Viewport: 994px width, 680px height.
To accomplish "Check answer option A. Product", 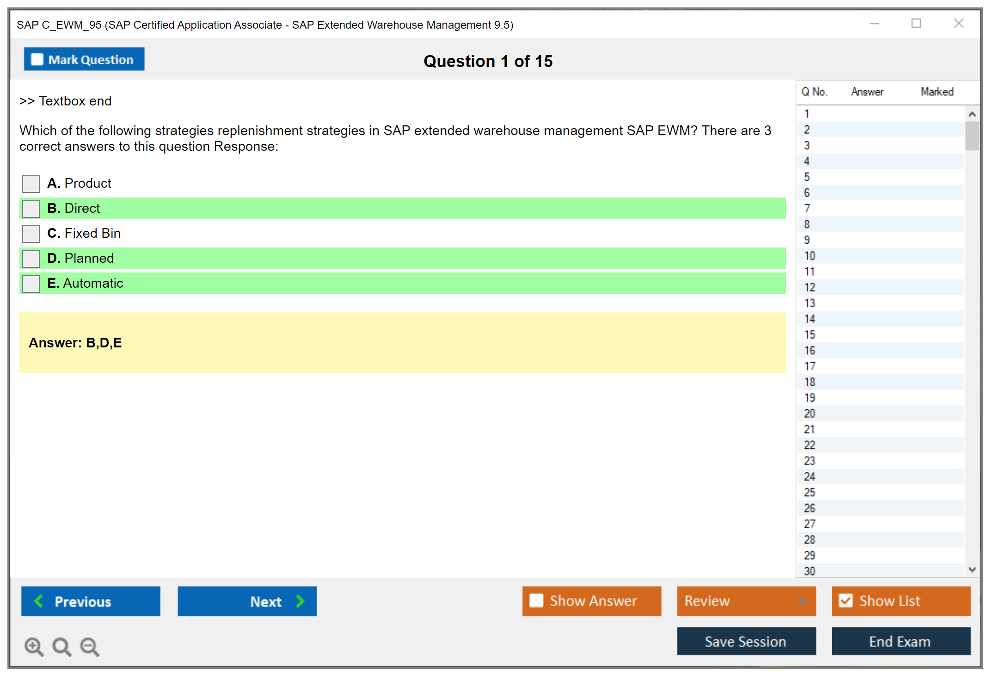I will [x=31, y=184].
